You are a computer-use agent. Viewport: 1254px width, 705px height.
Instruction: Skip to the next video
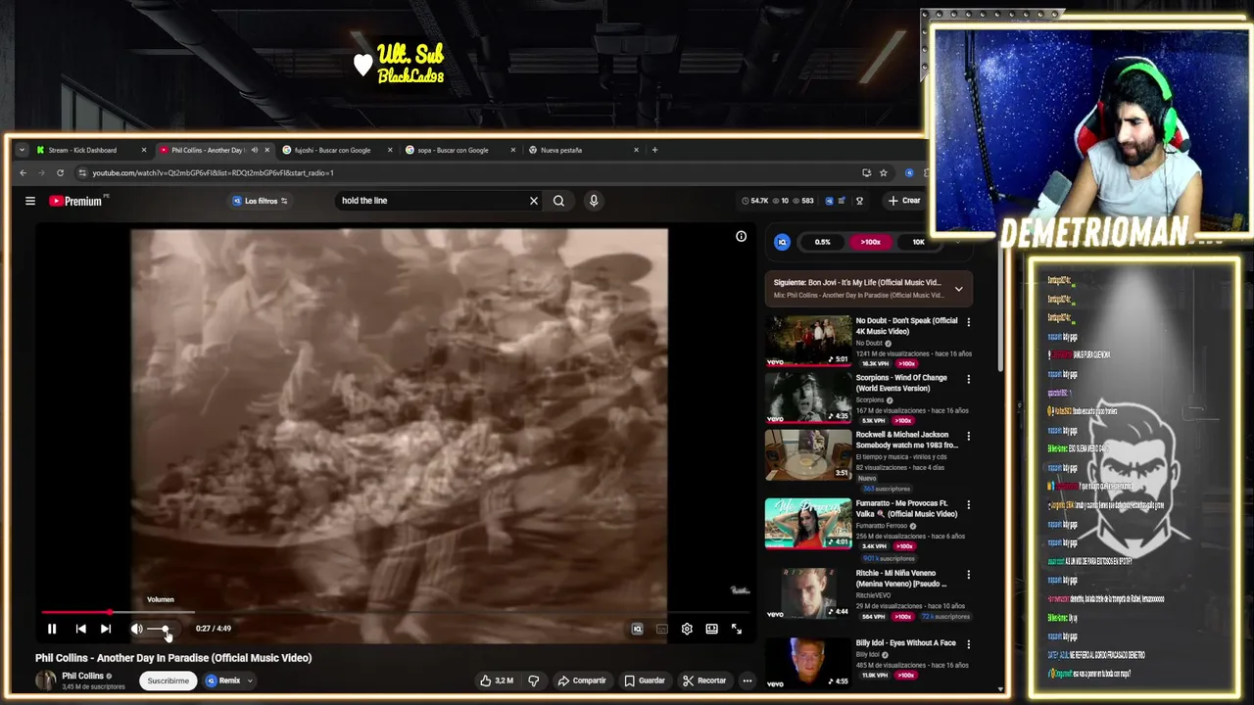106,629
